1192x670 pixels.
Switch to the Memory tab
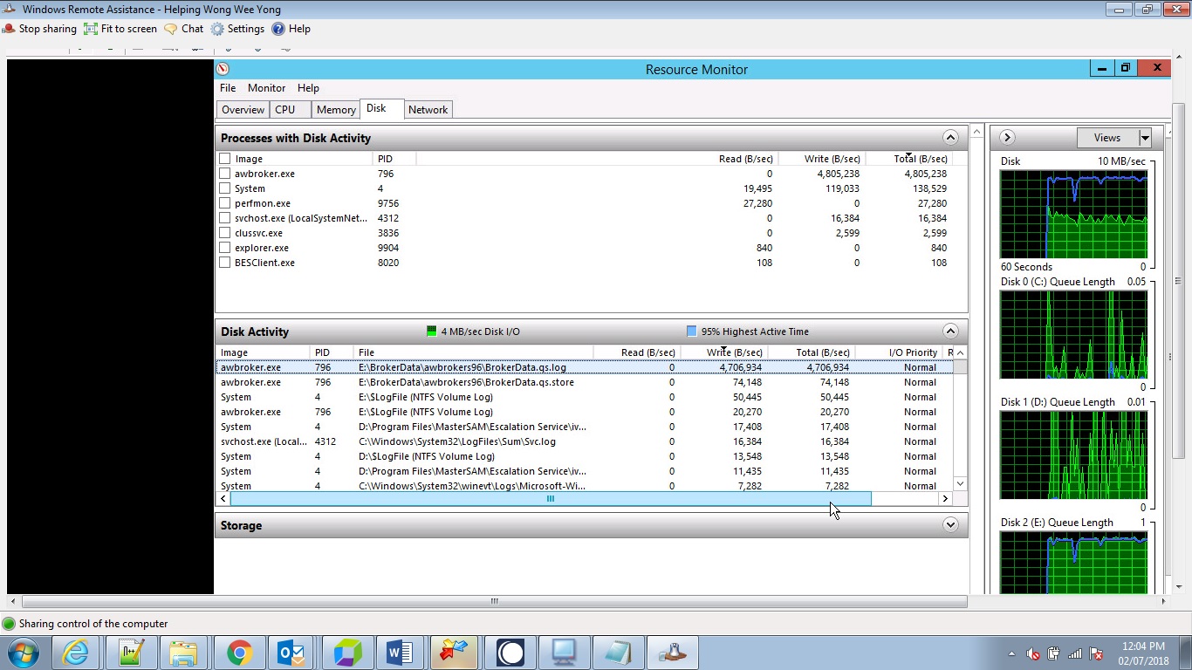[336, 110]
